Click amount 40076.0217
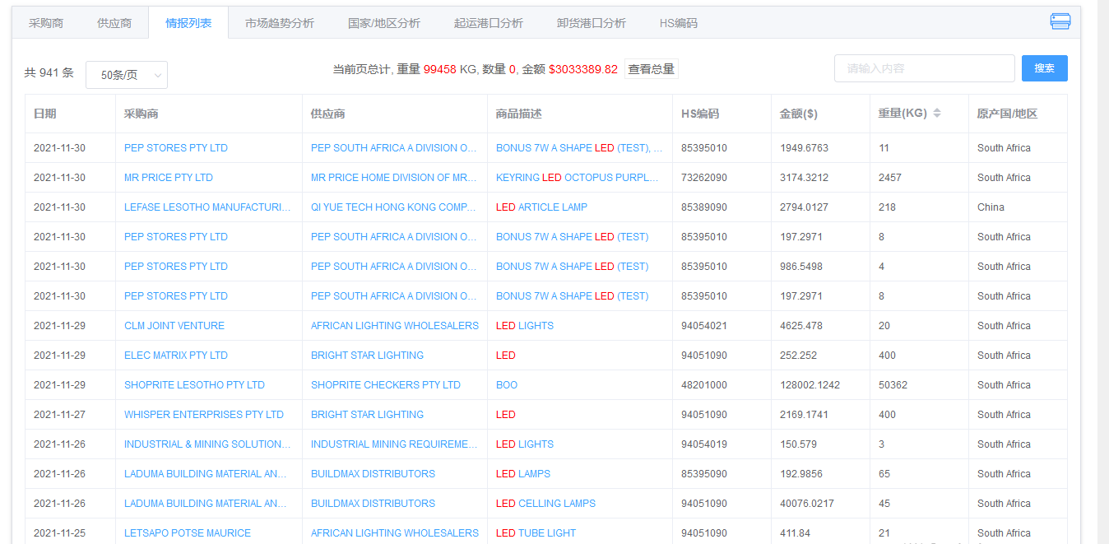Viewport: 1109px width, 544px height. pyautogui.click(x=807, y=504)
